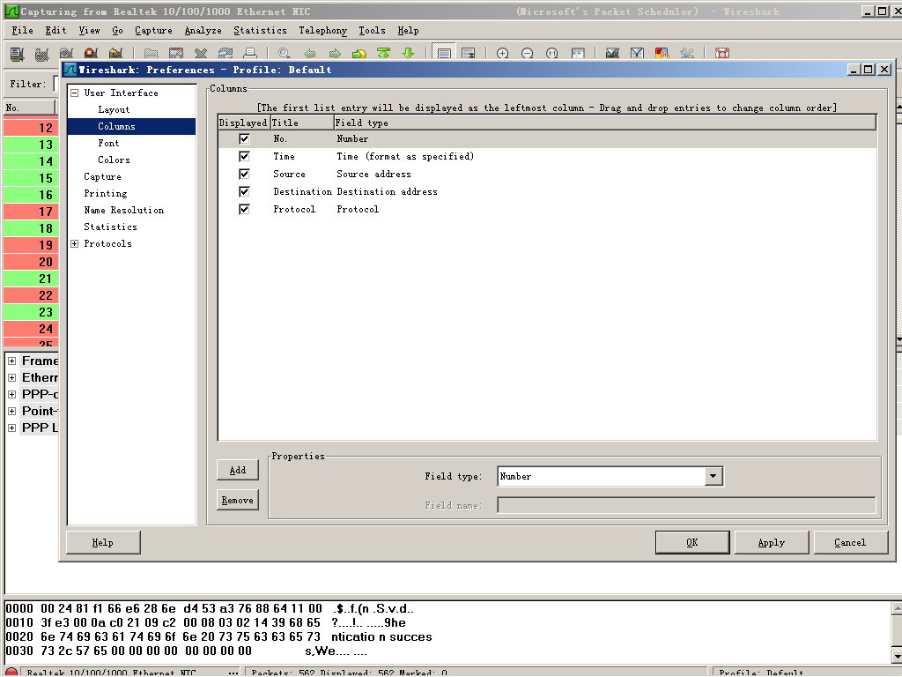Start a new live capture icon

(67, 54)
